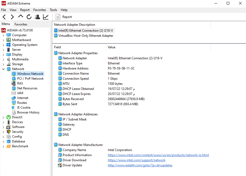Open the Intel support network link
Viewport: 246px width, 176px height.
pyautogui.click(x=137, y=160)
